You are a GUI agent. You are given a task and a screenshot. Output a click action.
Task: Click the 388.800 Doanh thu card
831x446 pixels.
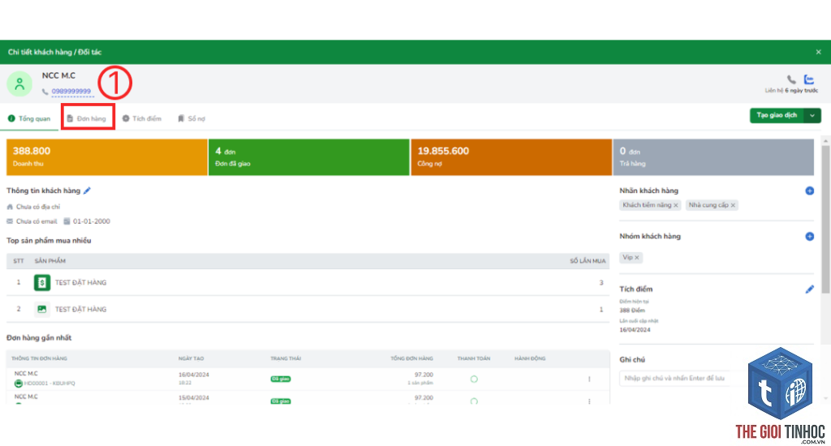pyautogui.click(x=106, y=157)
